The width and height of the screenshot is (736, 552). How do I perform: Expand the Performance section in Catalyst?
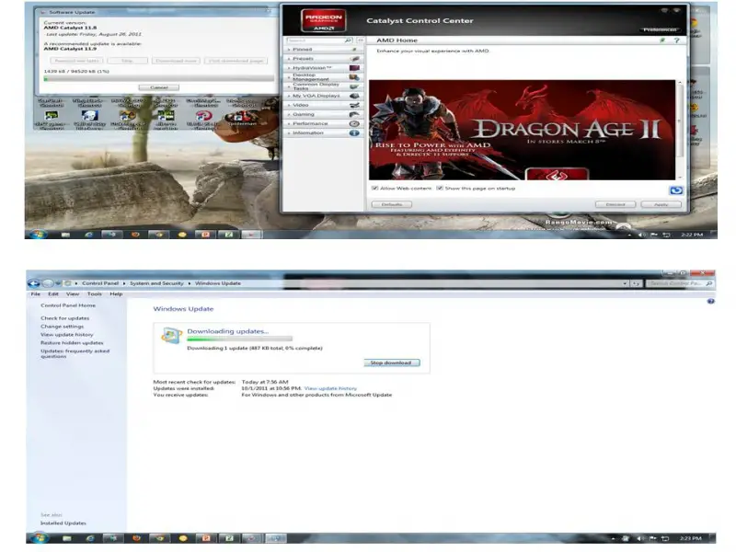[323, 123]
